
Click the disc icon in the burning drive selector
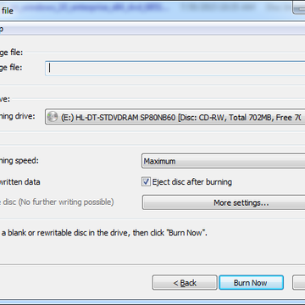(x=53, y=117)
